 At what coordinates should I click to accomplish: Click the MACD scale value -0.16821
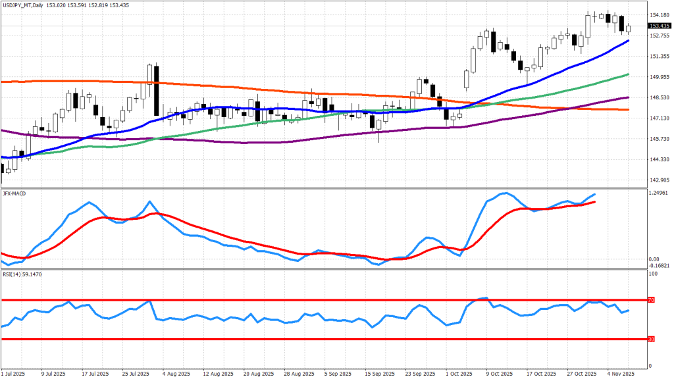coord(659,266)
